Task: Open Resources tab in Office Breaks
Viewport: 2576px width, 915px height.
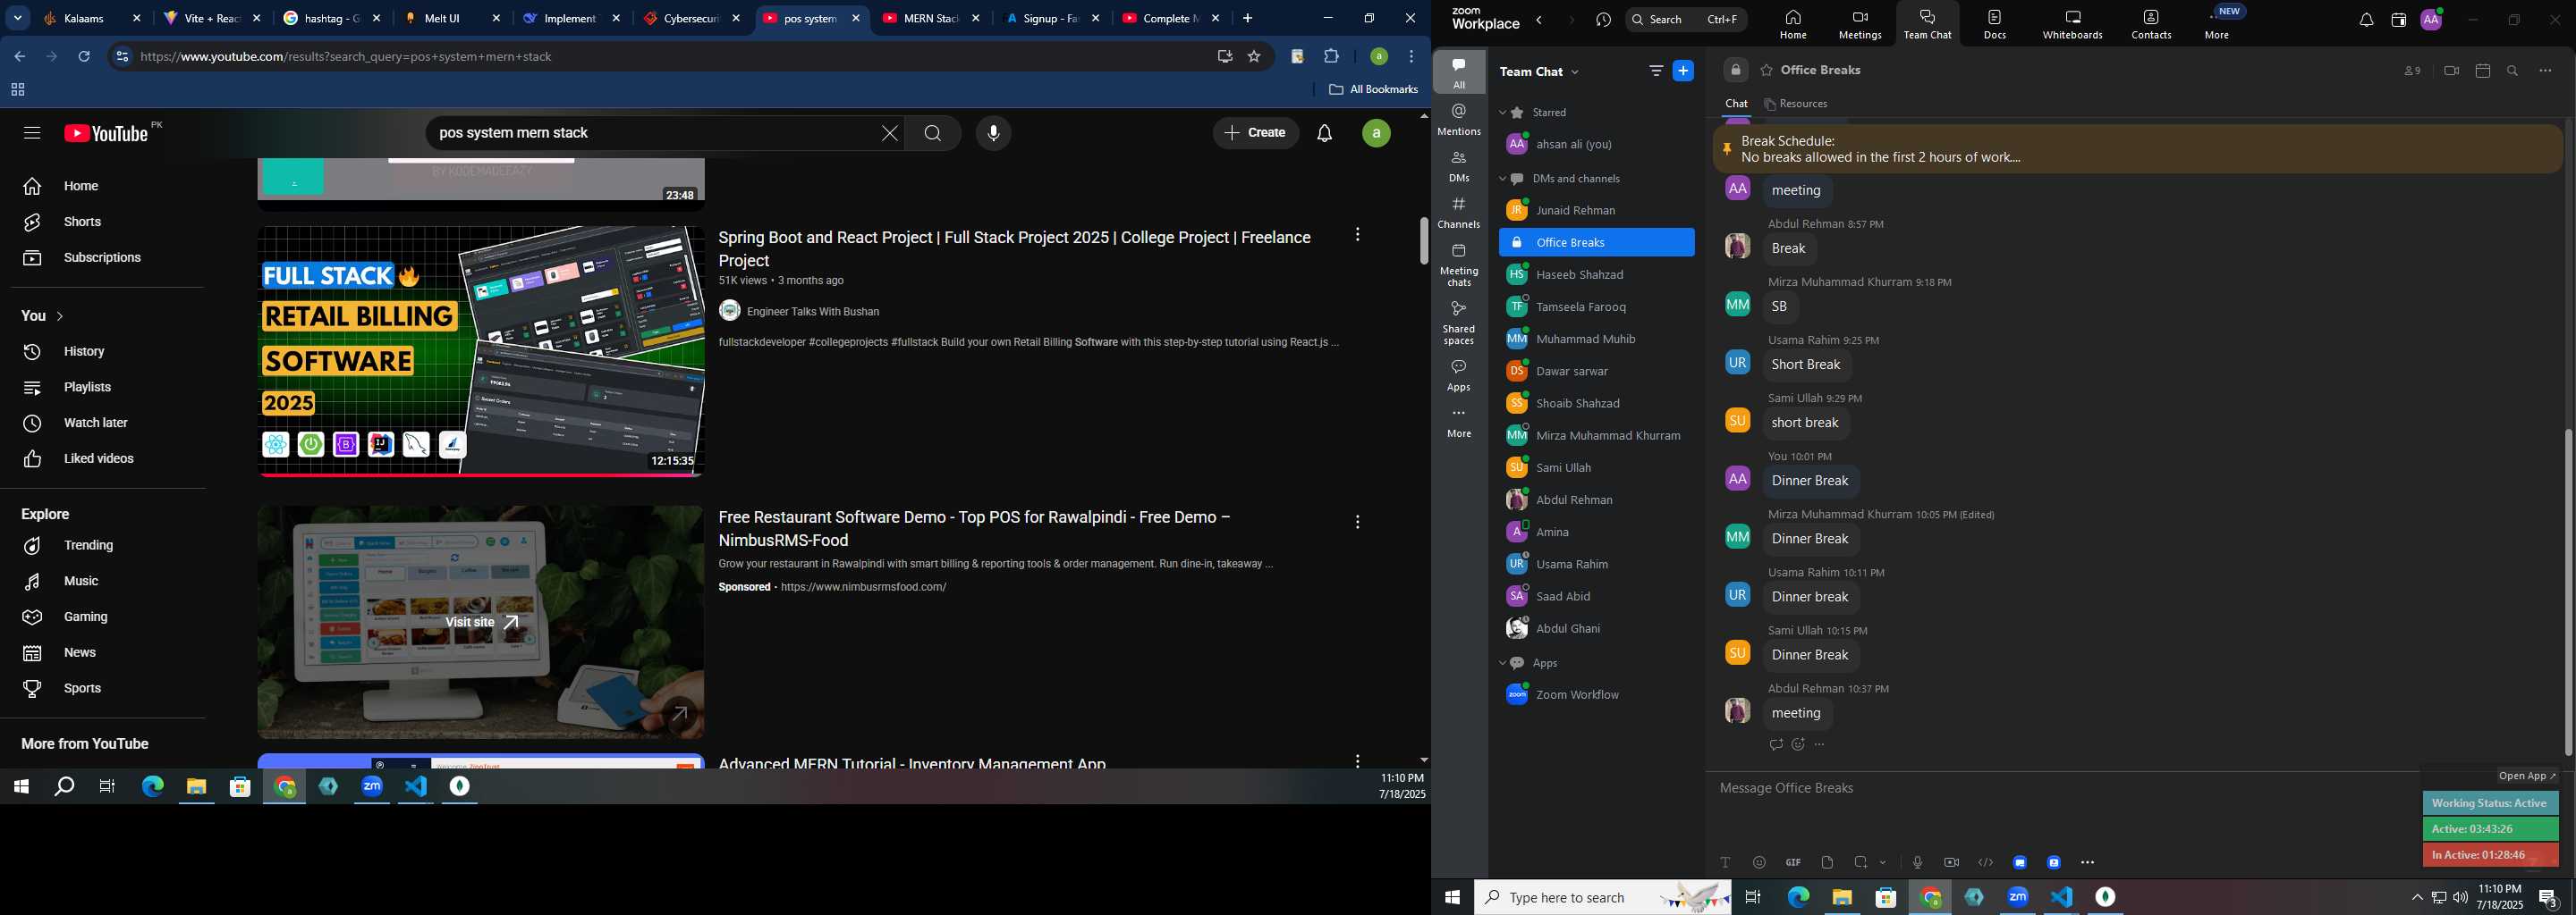Action: click(x=1797, y=104)
